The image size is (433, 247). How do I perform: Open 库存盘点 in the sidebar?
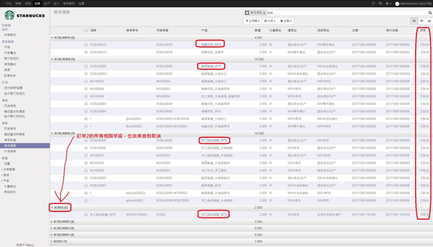(x=10, y=64)
